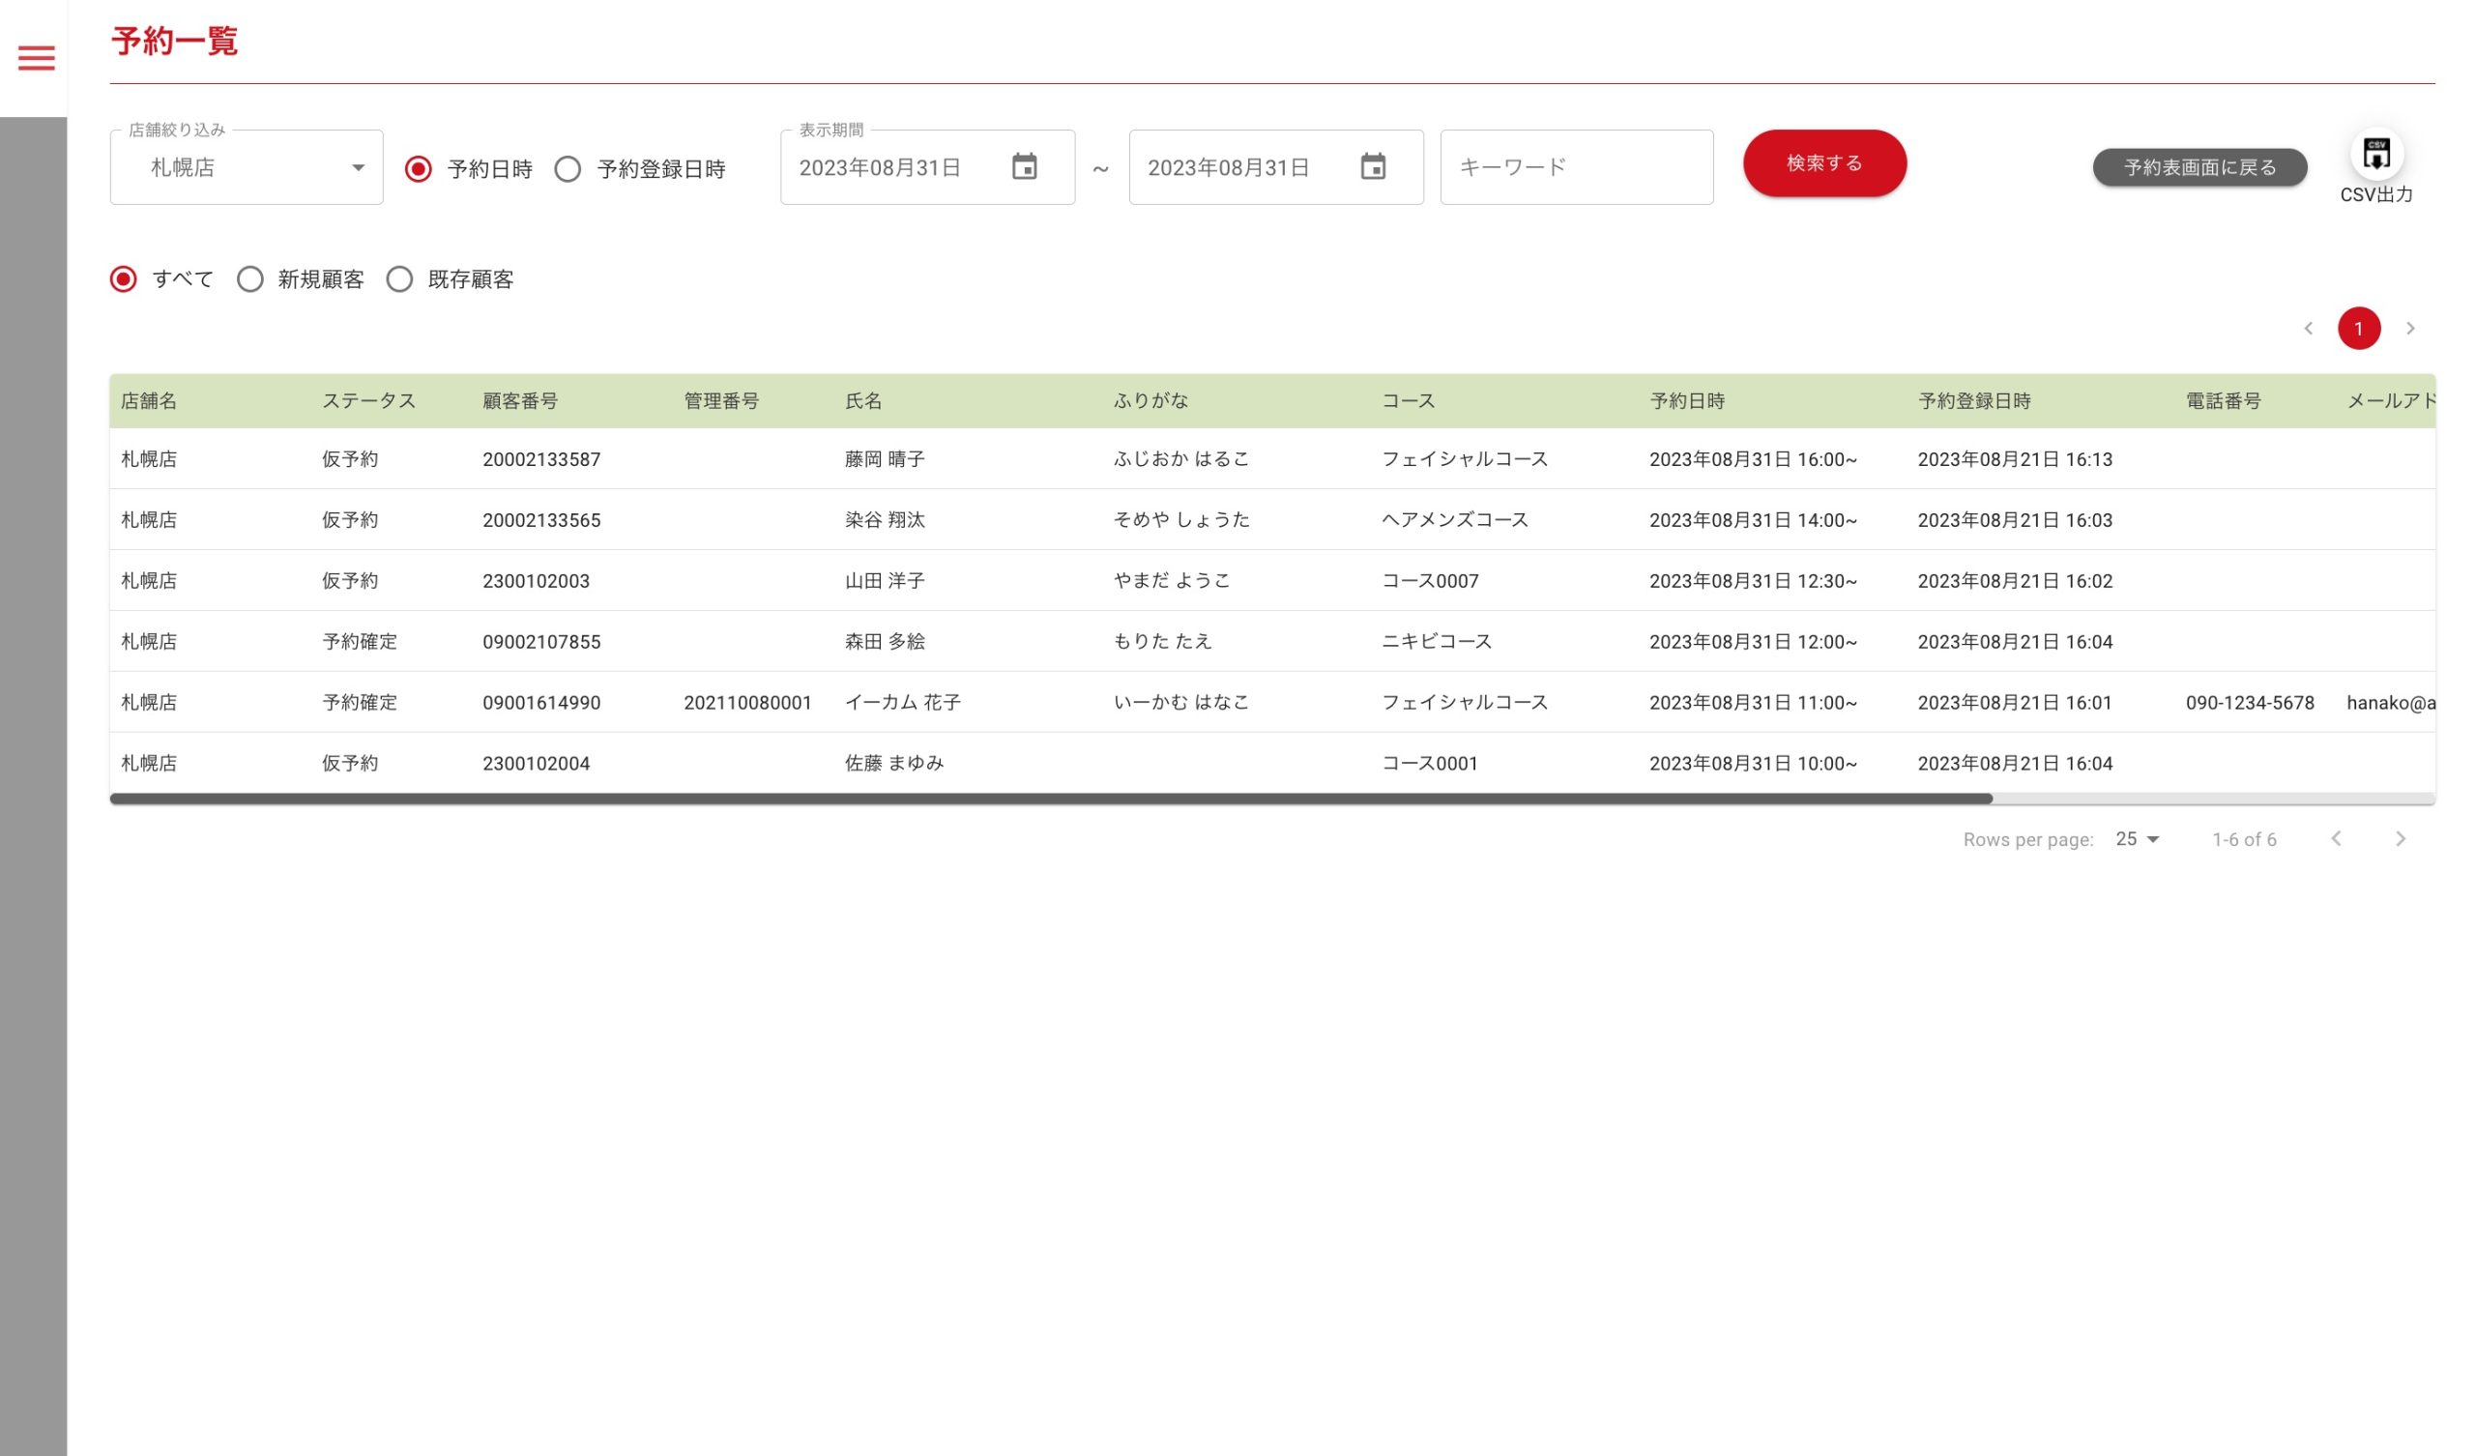Go to previous page using top pagination arrow
The height and width of the screenshot is (1456, 2475).
[2308, 328]
